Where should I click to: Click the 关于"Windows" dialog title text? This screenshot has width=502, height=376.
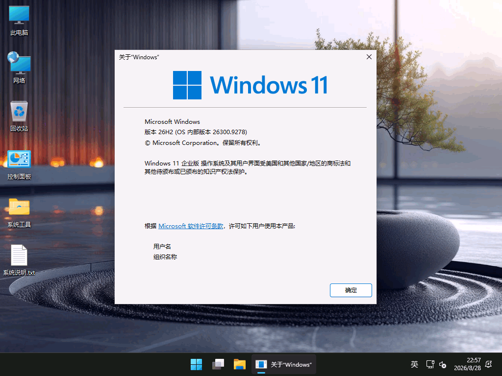point(139,57)
